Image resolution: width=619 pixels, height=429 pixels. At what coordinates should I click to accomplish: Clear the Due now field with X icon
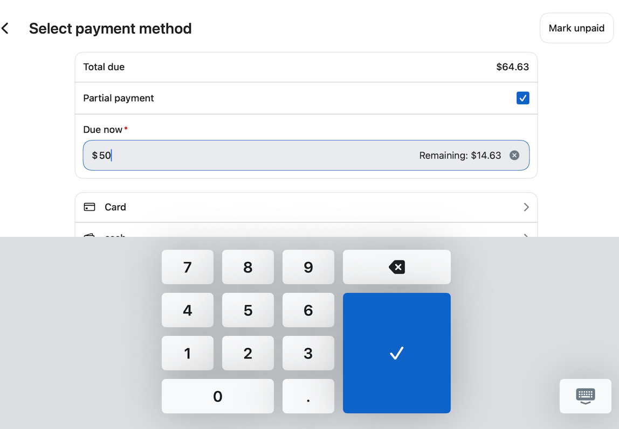point(514,155)
